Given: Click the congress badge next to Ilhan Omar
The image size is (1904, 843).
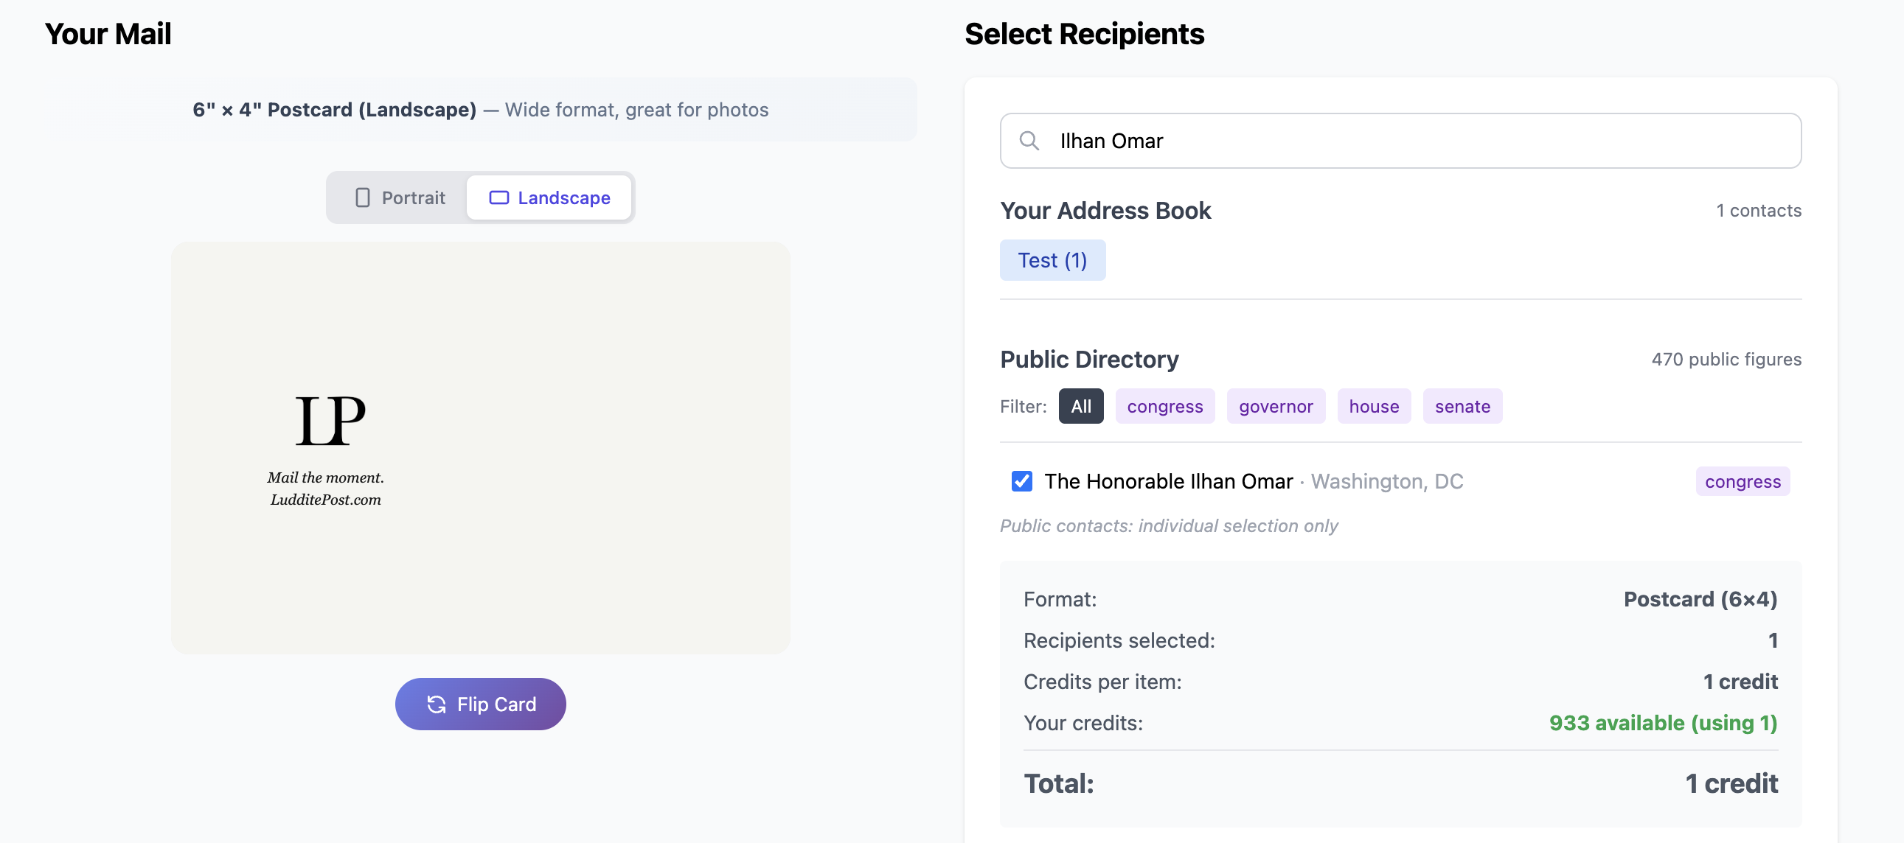Looking at the screenshot, I should pyautogui.click(x=1742, y=481).
